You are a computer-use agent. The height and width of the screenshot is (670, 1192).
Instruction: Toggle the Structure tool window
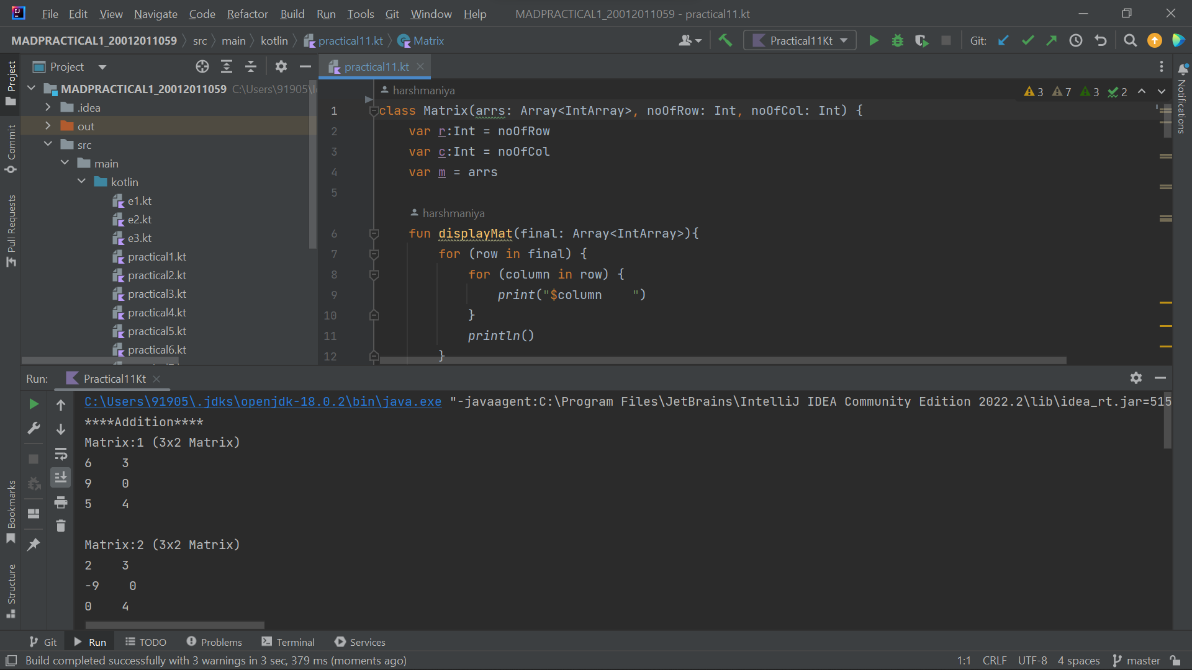[x=11, y=591]
